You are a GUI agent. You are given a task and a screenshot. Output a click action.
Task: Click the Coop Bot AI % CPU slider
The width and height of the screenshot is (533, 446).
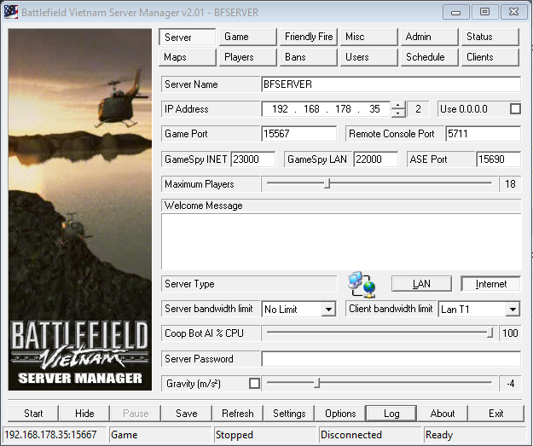coord(490,333)
